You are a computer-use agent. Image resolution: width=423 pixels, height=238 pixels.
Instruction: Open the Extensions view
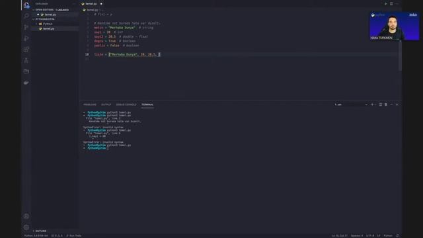[26, 50]
